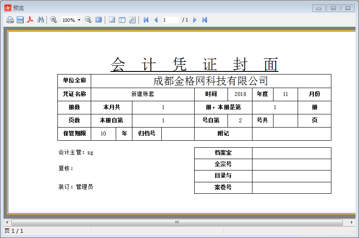
Task: Export the preview to PDF
Action: 30,20
